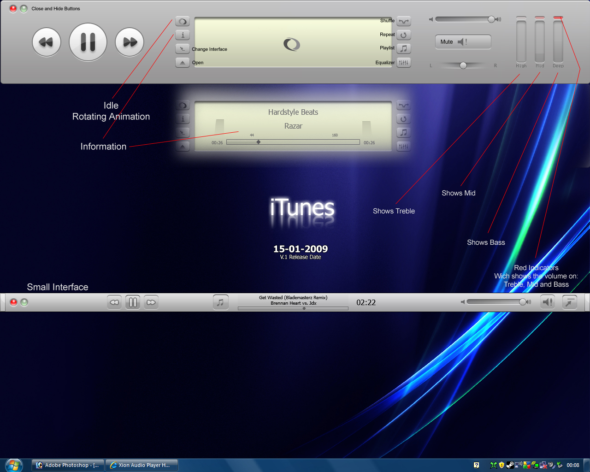Click the info icon beside the middle display
Image resolution: width=590 pixels, height=472 pixels.
point(183,119)
